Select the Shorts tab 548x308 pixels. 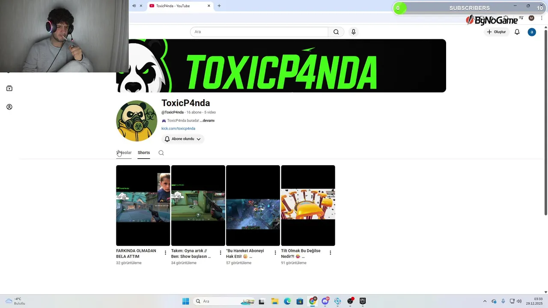(144, 153)
